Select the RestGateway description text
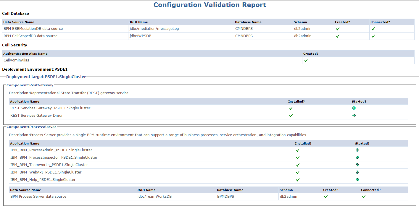Image resolution: width=419 pixels, height=206 pixels. (x=69, y=93)
